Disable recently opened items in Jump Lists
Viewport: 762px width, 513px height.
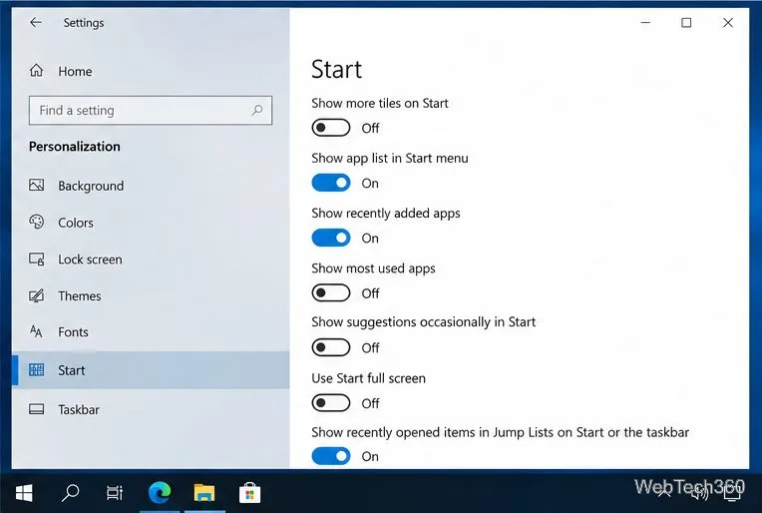331,456
